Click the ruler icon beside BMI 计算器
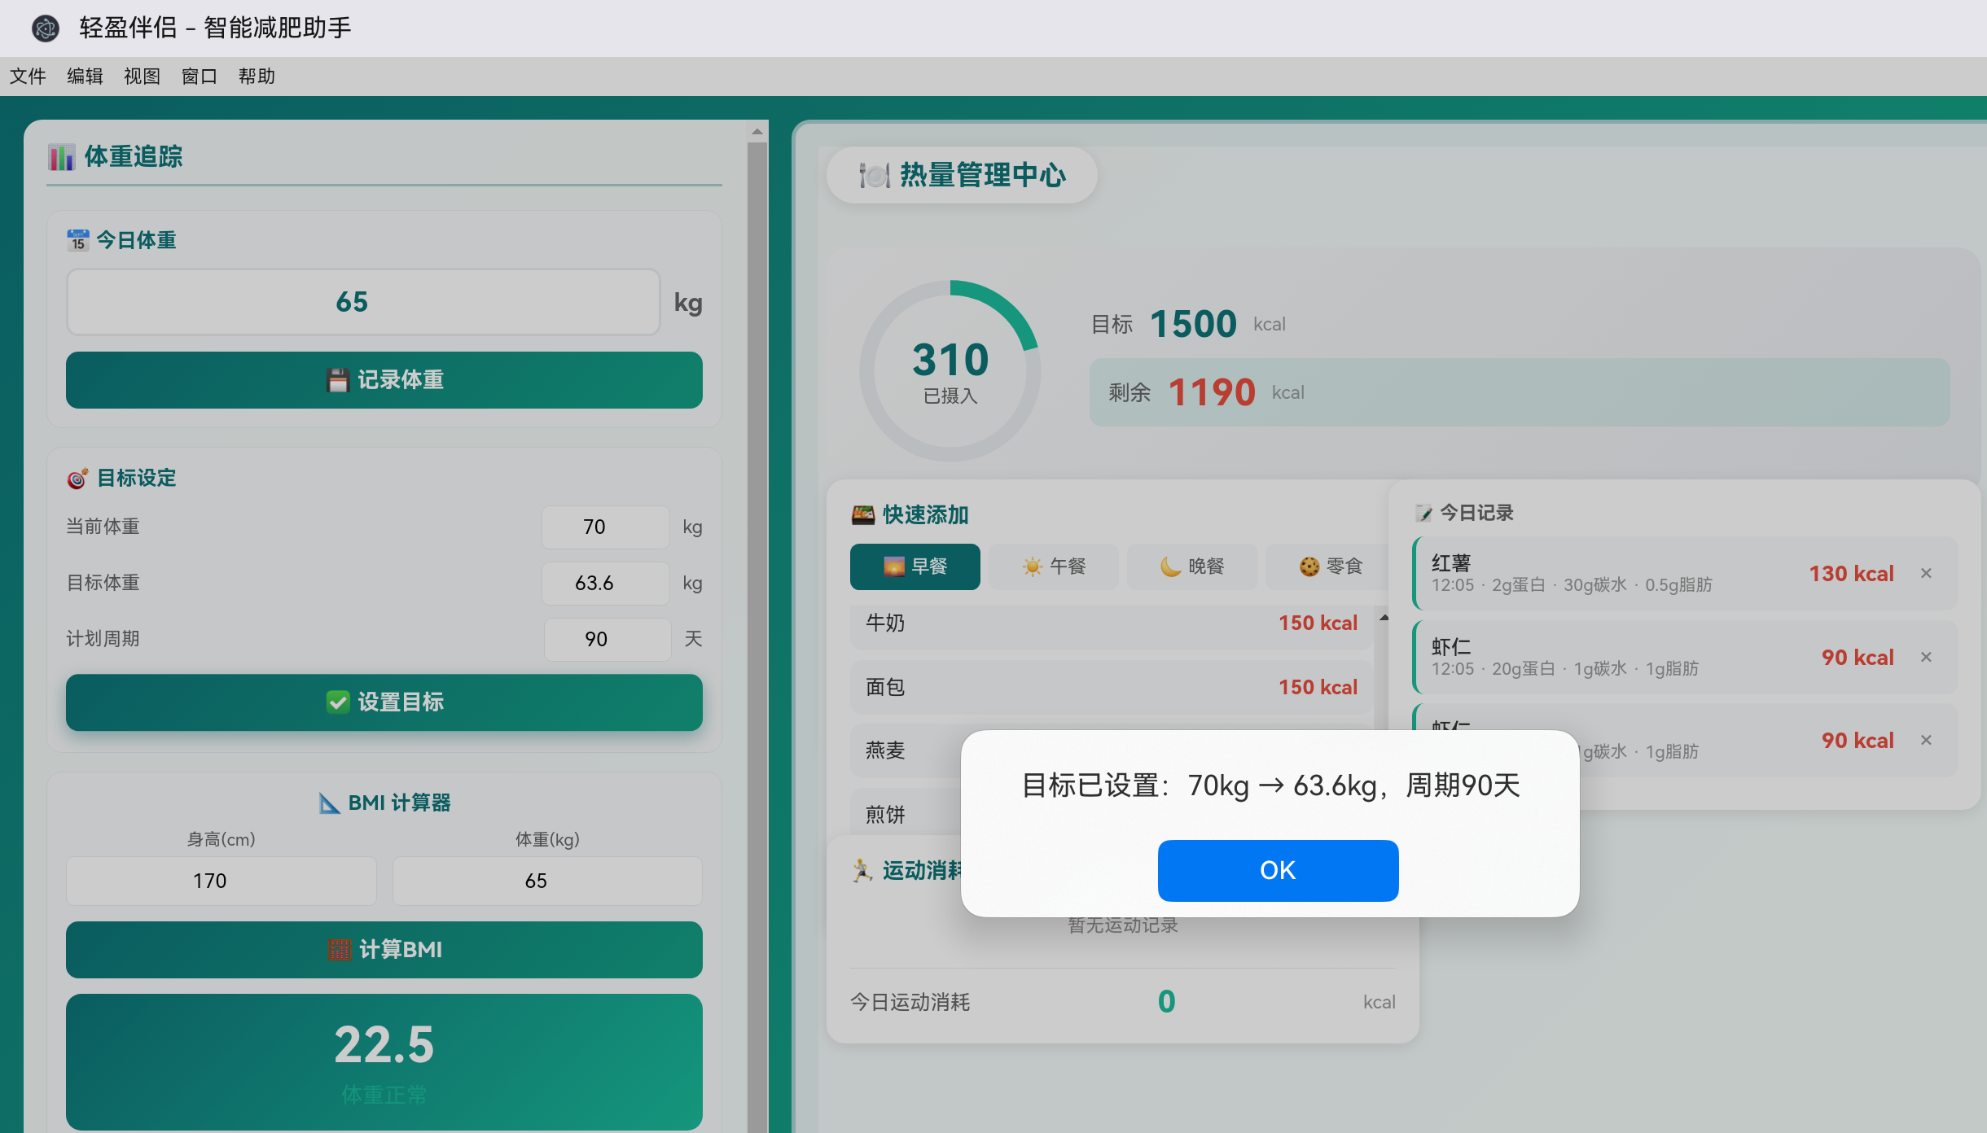The image size is (1987, 1133). [329, 803]
